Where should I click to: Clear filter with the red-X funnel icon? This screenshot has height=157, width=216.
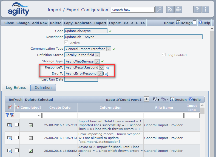(x=12, y=115)
